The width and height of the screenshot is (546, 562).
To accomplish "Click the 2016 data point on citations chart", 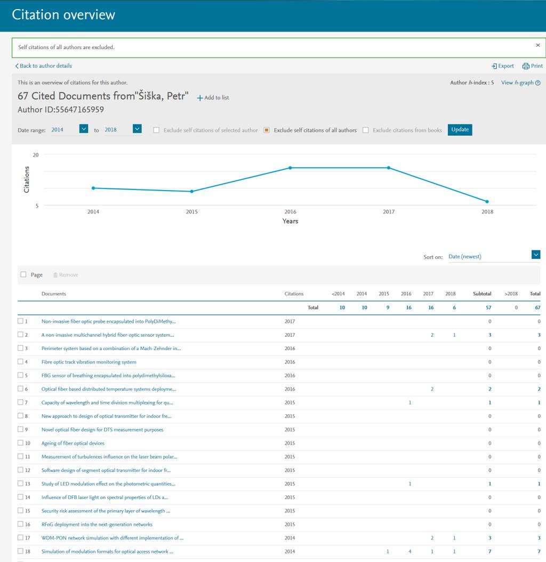I will click(291, 168).
